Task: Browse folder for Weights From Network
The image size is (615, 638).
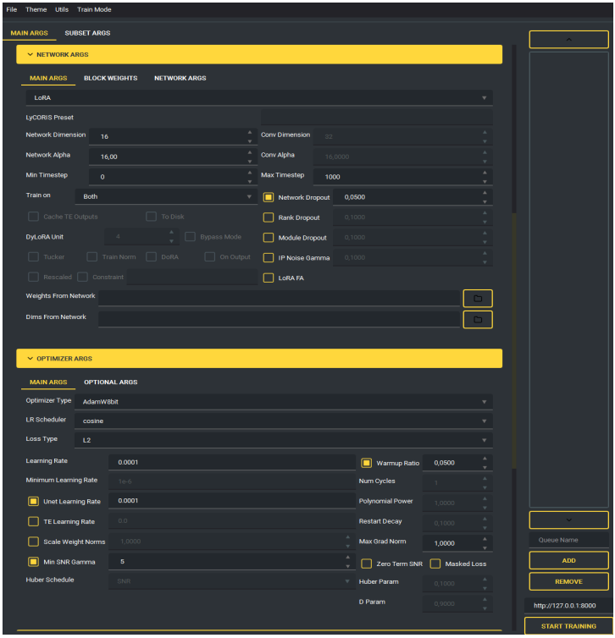Action: point(477,298)
